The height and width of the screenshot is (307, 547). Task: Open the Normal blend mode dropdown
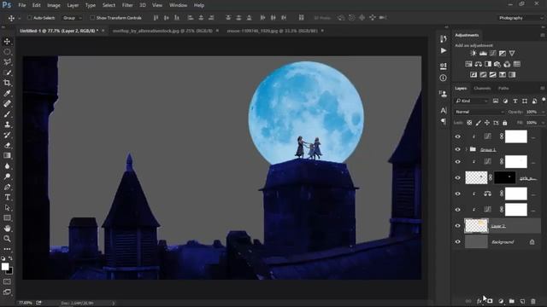click(x=479, y=112)
